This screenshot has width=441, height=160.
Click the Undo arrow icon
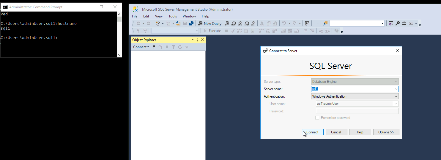pyautogui.click(x=284, y=23)
